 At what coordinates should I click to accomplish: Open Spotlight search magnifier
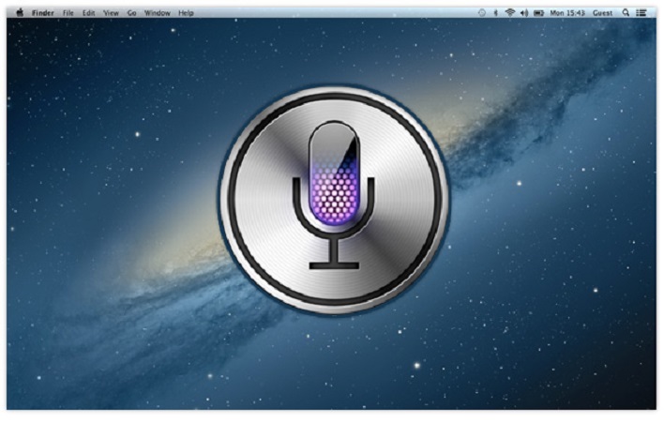click(626, 13)
